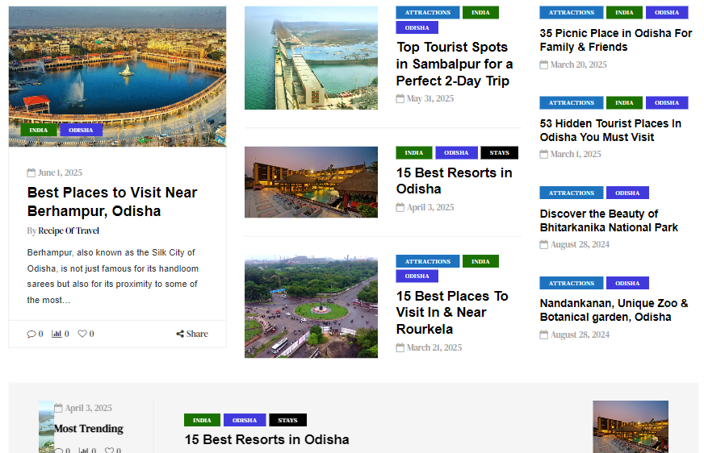704x453 pixels.
Task: Click the views bar-chart icon under Berhampur article
Action: (57, 334)
